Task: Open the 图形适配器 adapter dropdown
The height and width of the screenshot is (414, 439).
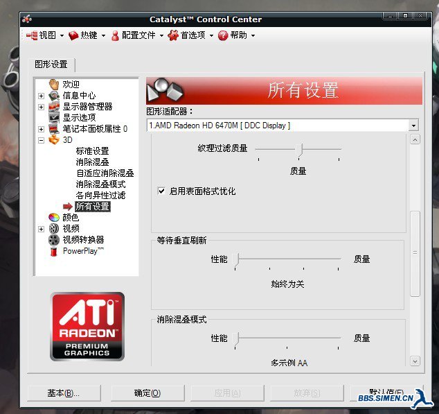Action: [413, 126]
